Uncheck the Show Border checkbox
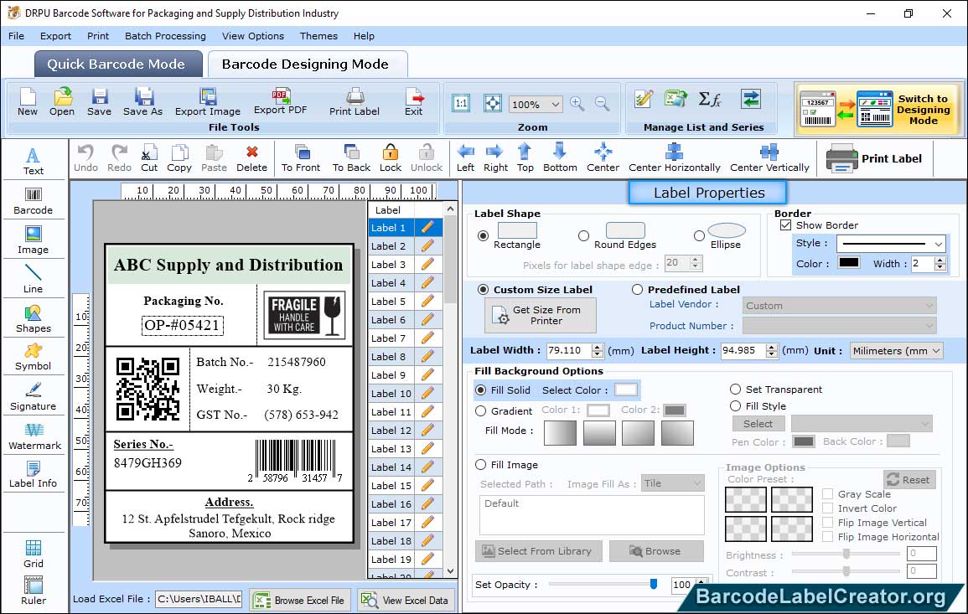This screenshot has width=968, height=614. (785, 225)
